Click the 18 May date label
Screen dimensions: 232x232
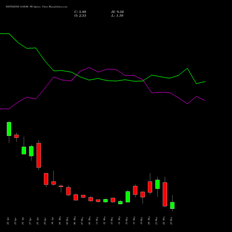pos(134,220)
